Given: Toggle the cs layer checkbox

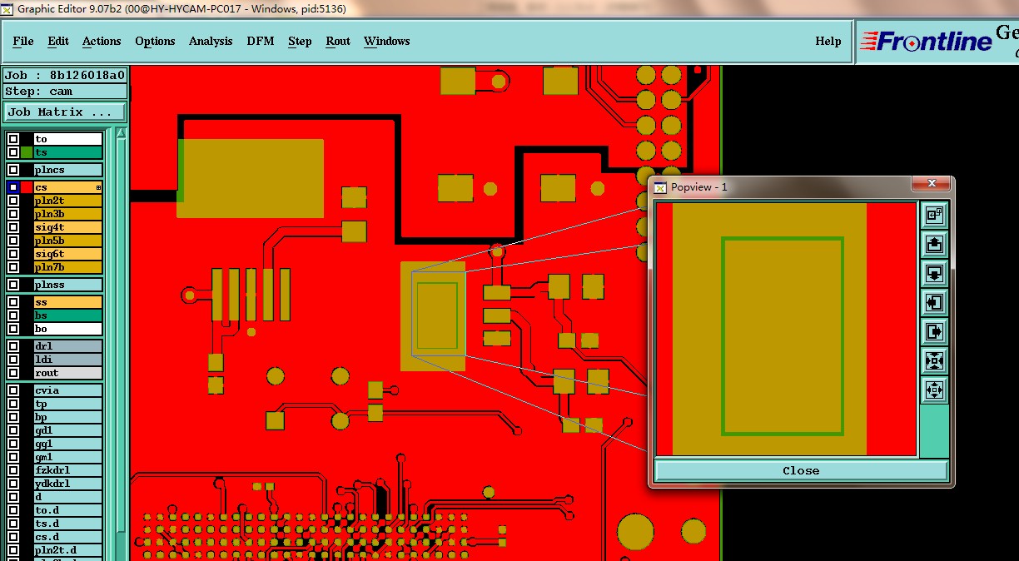Looking at the screenshot, I should pyautogui.click(x=13, y=187).
